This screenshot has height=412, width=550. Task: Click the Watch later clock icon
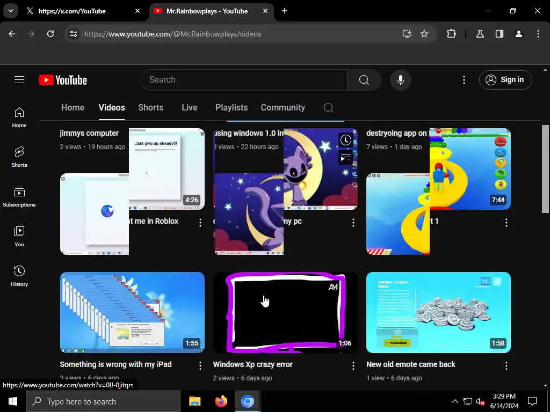click(345, 140)
